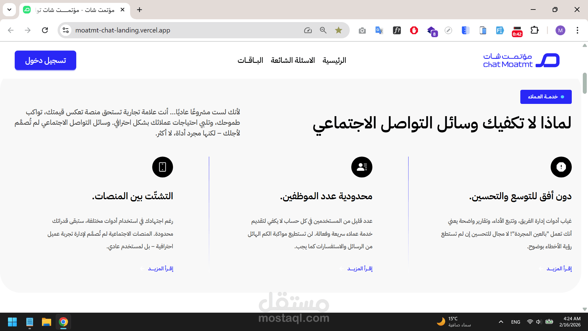Open Chrome from the Windows taskbar

tap(63, 322)
